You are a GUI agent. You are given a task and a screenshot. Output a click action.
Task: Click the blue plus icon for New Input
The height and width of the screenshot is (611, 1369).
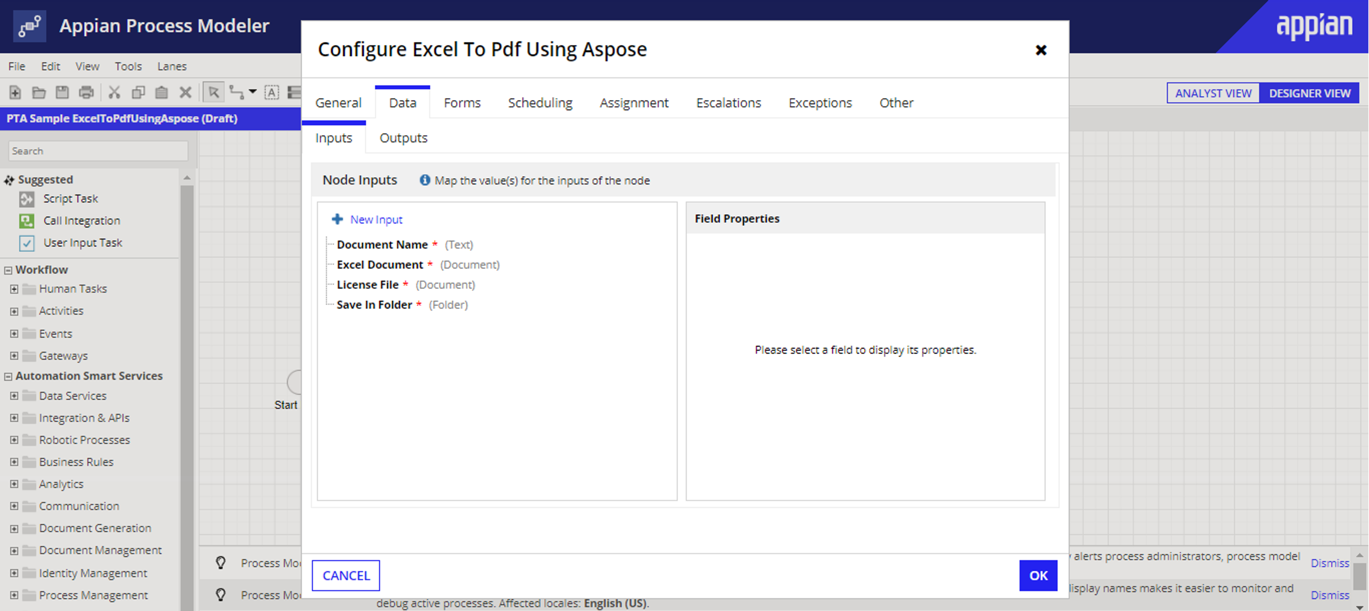(x=337, y=219)
